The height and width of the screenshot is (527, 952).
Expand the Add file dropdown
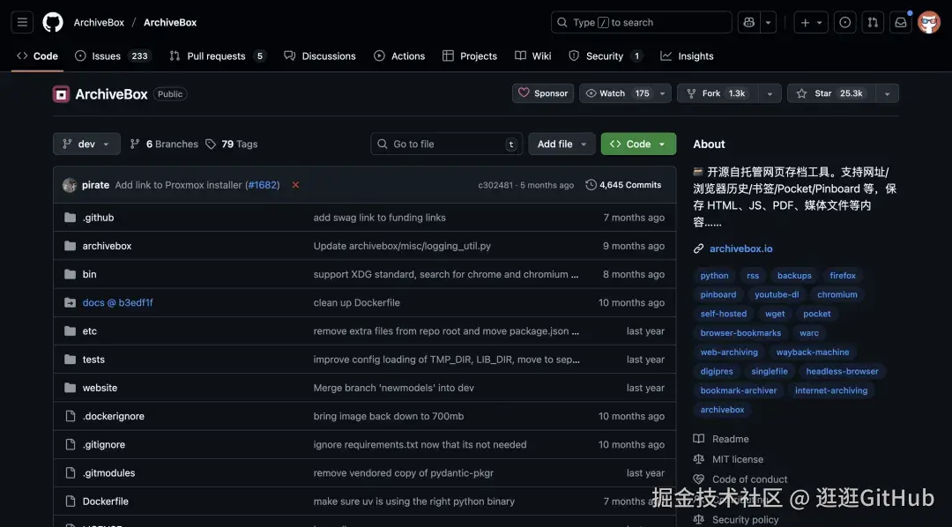(x=562, y=143)
